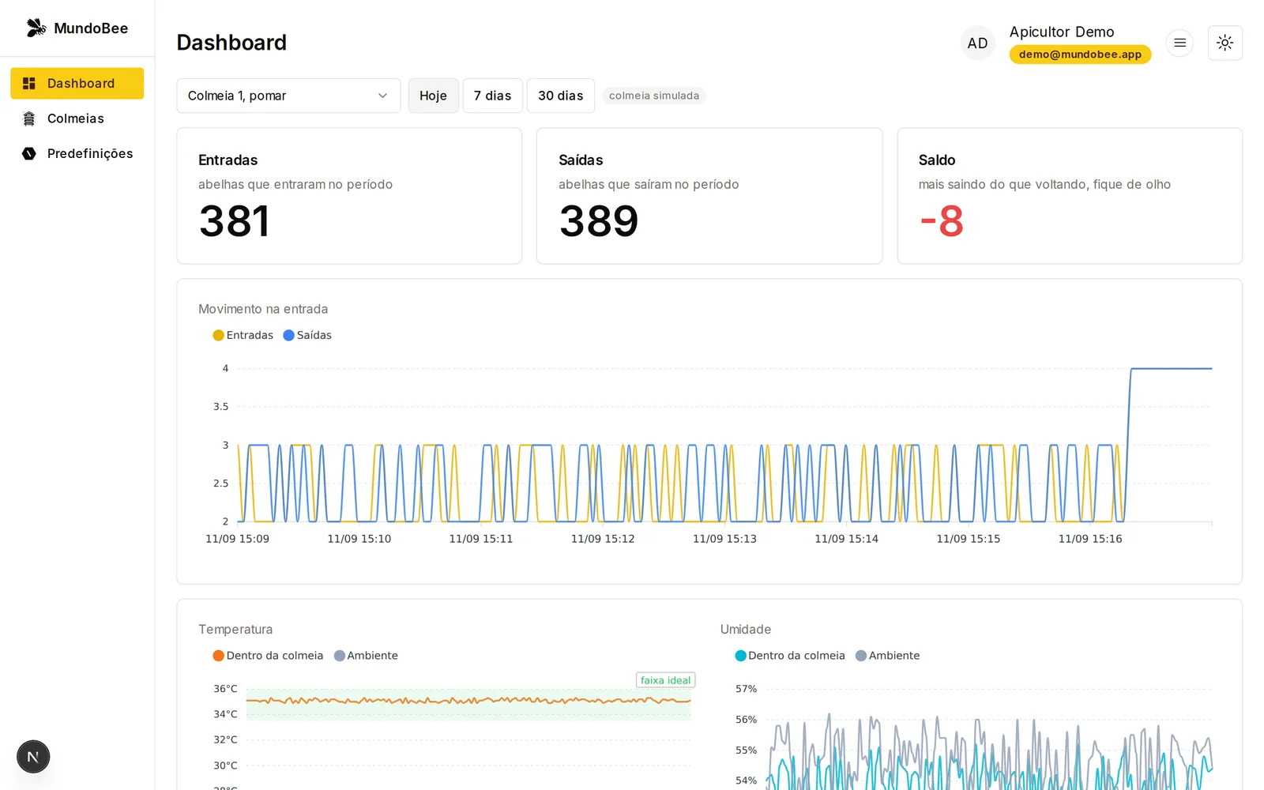Screen dimensions: 1264x790
Task: Toggle the light/dark theme sun button
Action: tap(1224, 43)
